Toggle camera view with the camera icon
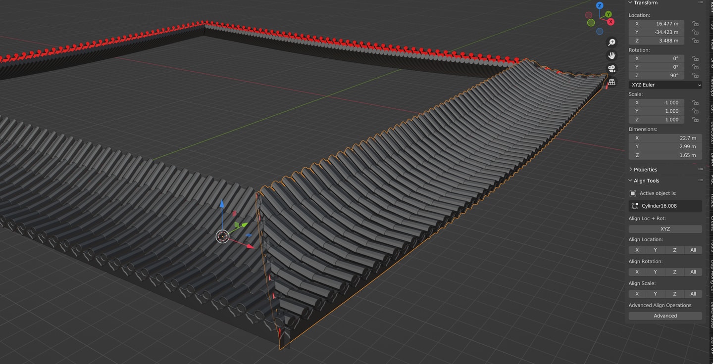Viewport: 713px width, 364px height. (x=612, y=69)
